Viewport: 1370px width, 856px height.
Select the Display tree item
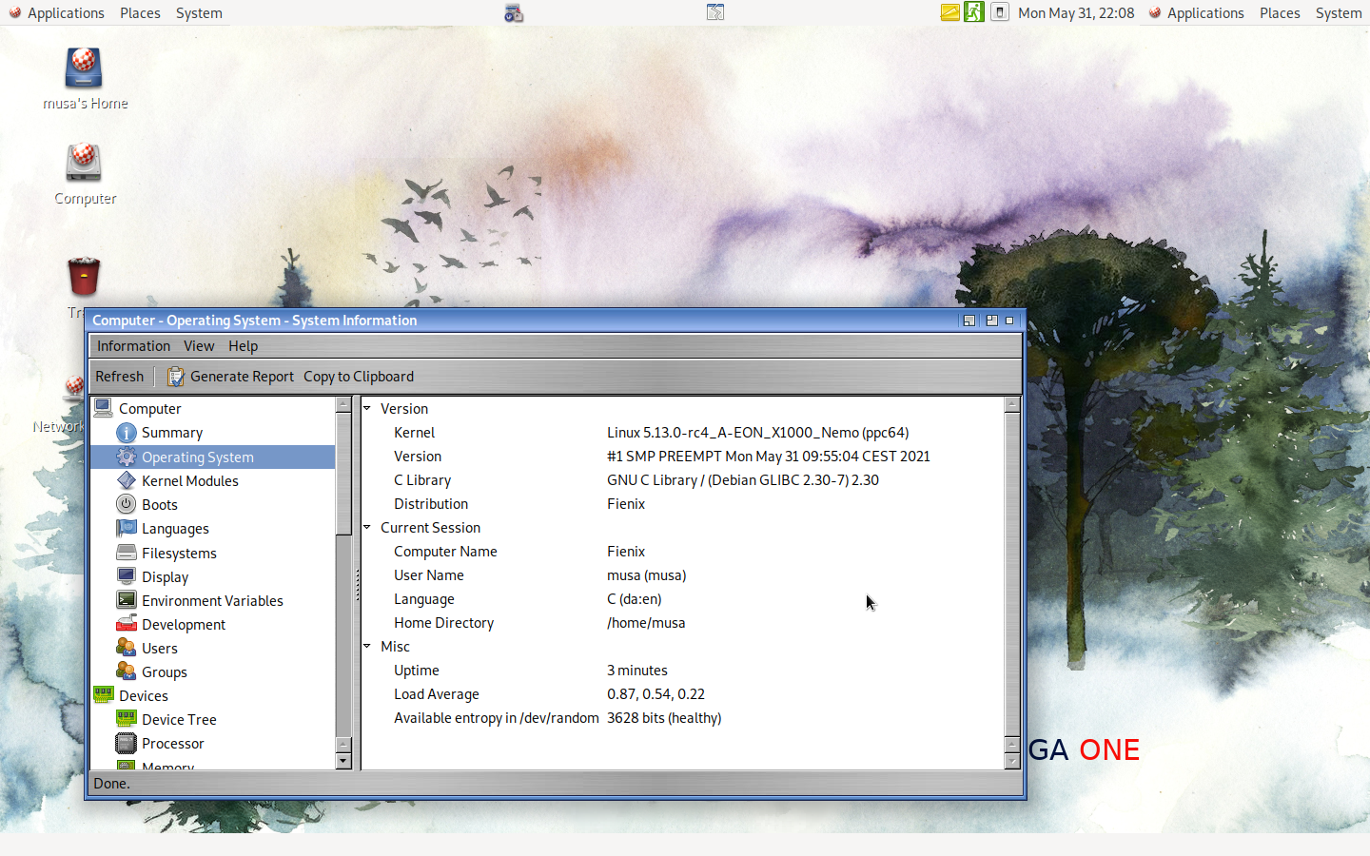165,577
